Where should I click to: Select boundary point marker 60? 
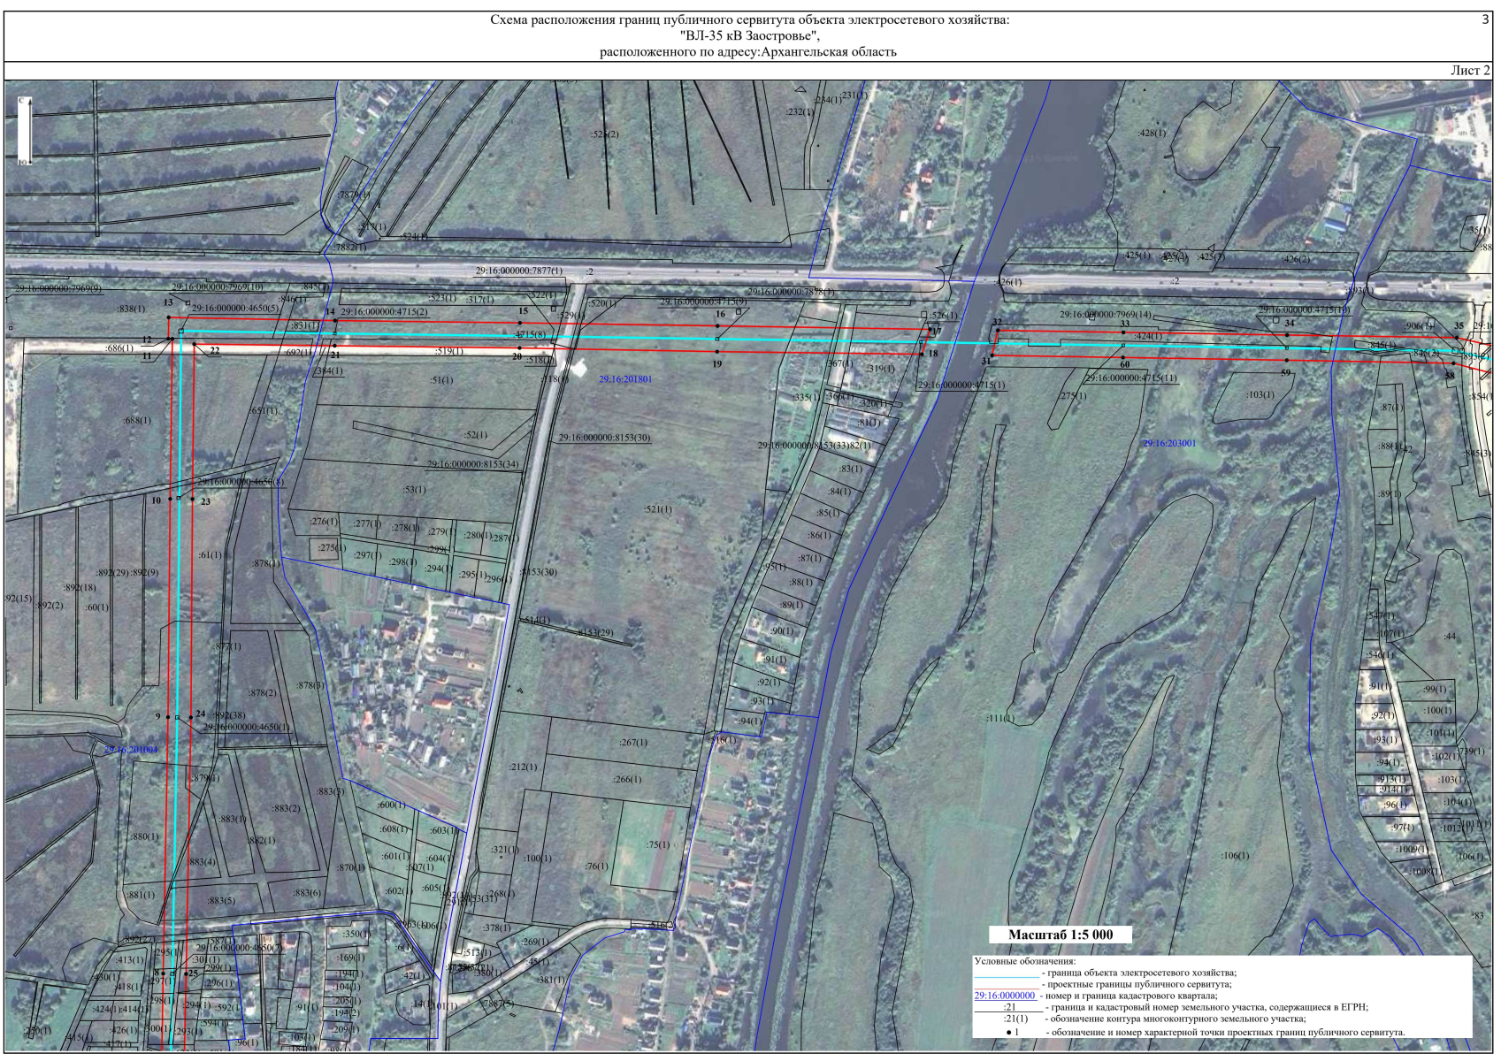pos(1123,356)
